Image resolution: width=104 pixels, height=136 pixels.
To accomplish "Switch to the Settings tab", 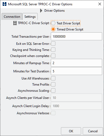I will pyautogui.click(x=30, y=17).
